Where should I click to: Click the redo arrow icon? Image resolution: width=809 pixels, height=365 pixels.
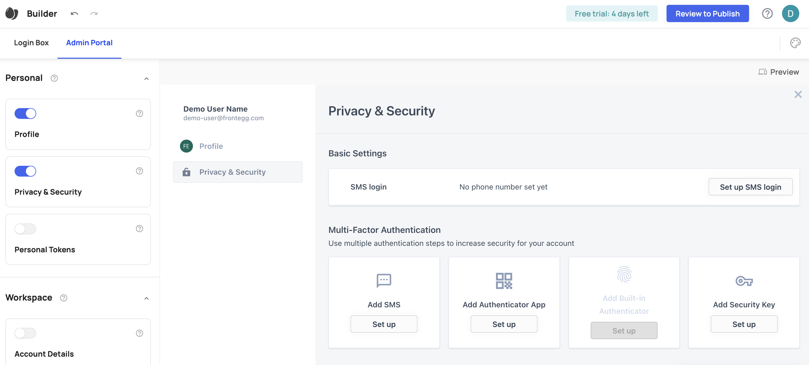click(94, 13)
